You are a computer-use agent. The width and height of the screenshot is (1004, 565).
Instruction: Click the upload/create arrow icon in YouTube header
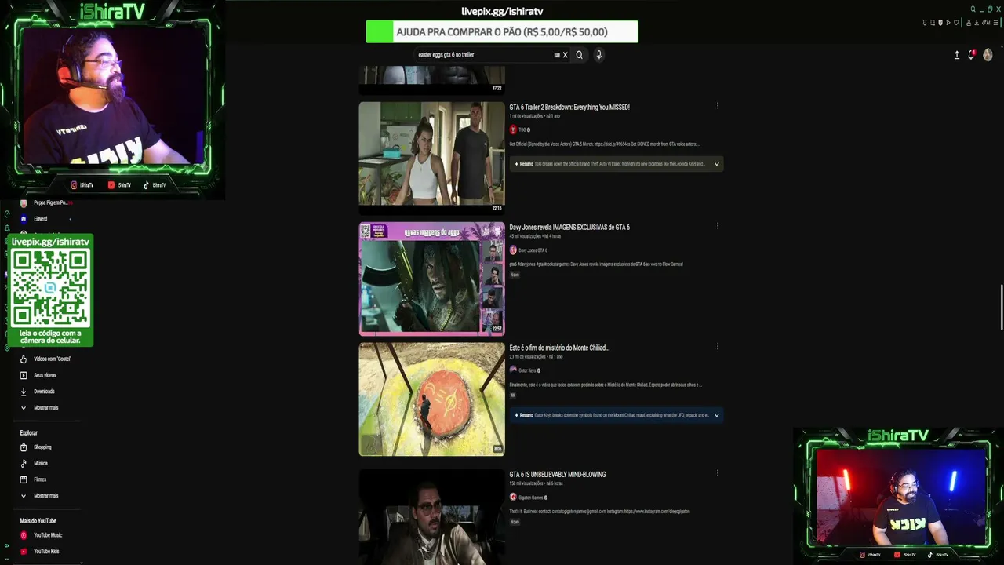click(956, 55)
